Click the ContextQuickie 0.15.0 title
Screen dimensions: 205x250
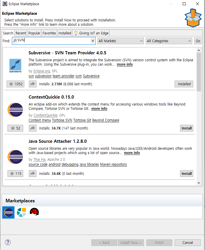pos(51,97)
